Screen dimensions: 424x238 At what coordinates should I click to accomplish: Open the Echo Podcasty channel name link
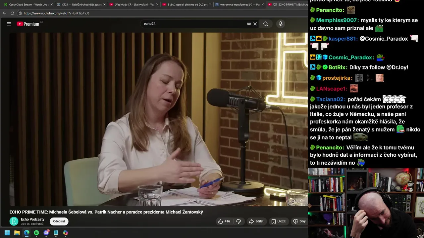32,219
